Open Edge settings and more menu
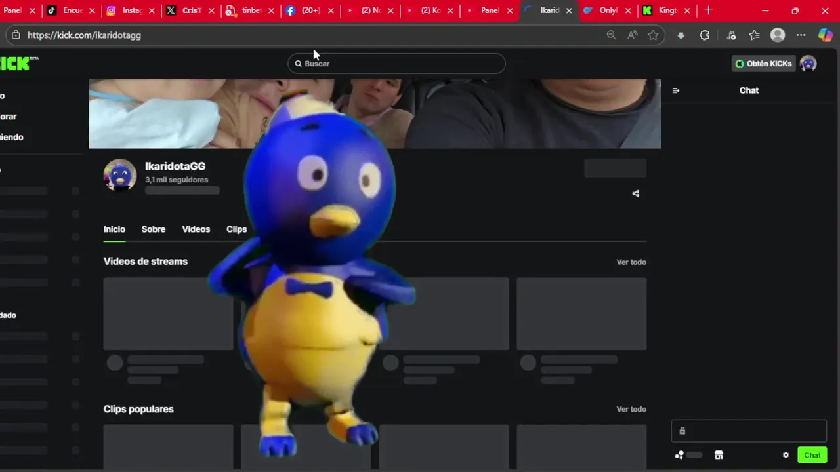 tap(801, 35)
